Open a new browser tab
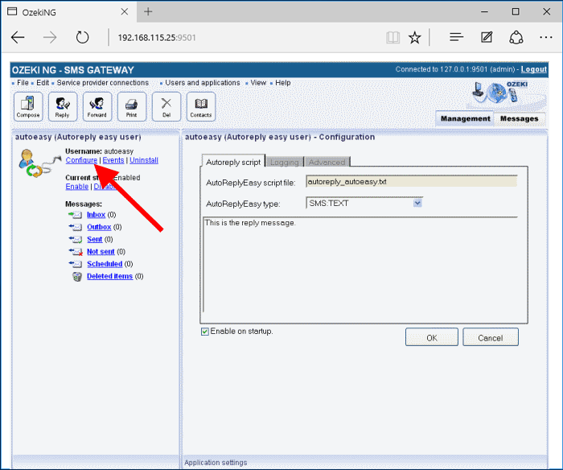 pyautogui.click(x=148, y=12)
